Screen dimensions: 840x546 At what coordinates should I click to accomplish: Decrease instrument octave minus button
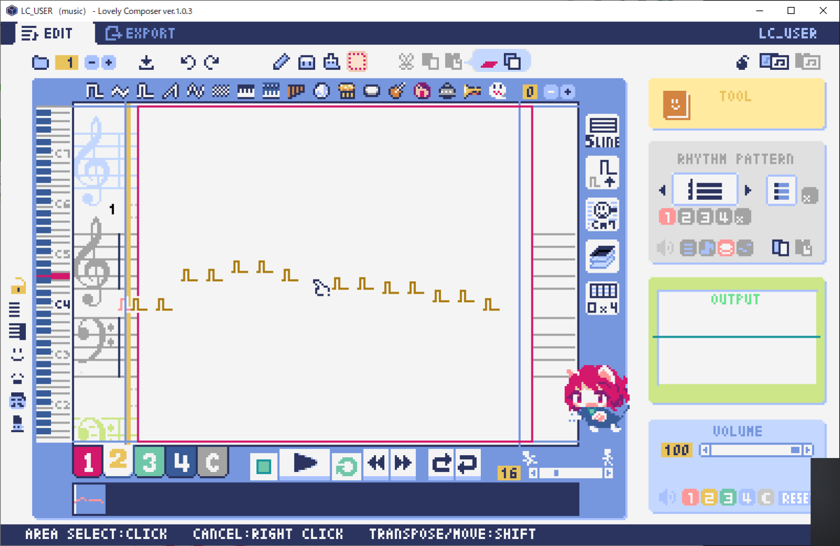tap(551, 92)
